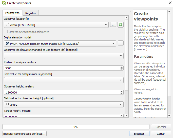Expand the Observer ids field dropdown
The image size is (173, 138).
(121, 56)
